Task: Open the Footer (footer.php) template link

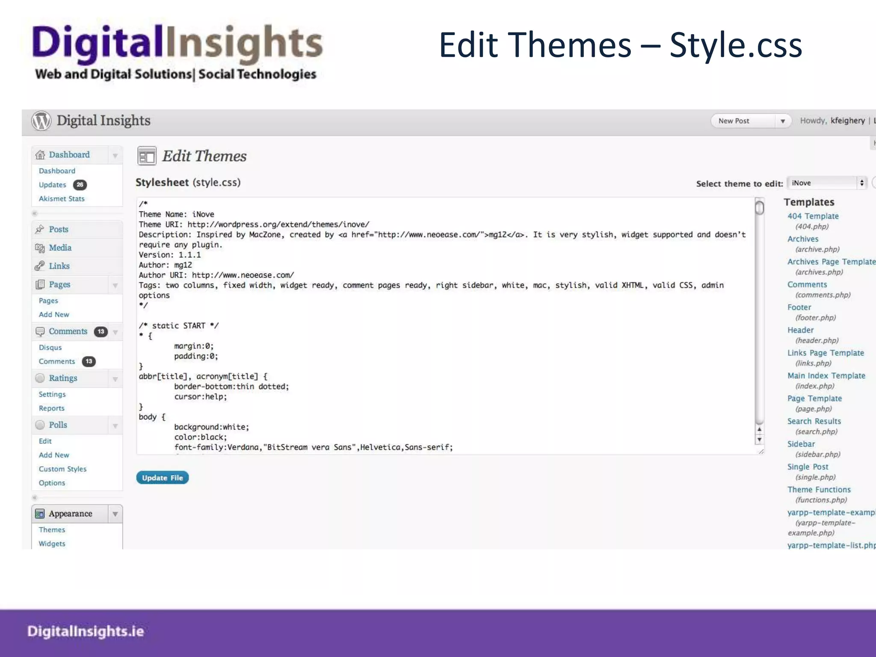Action: point(799,308)
